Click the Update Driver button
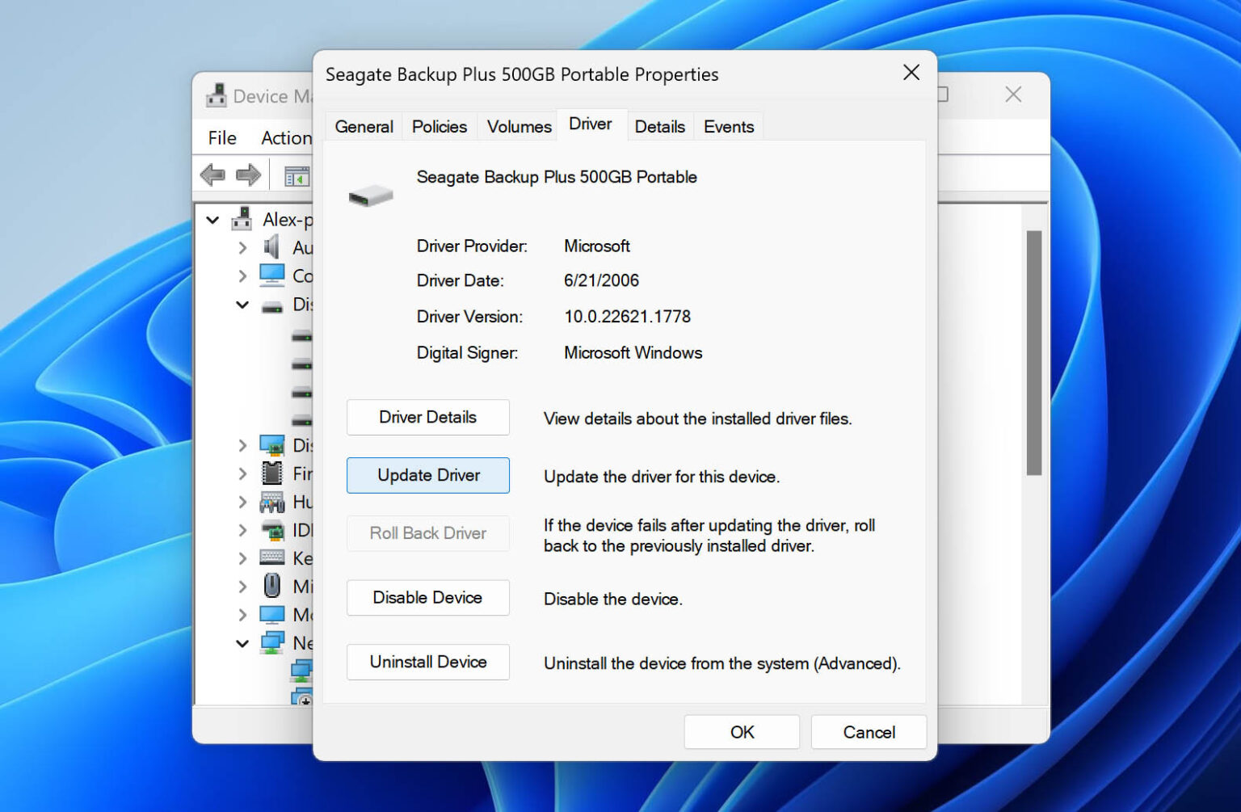This screenshot has height=812, width=1241. pos(427,475)
